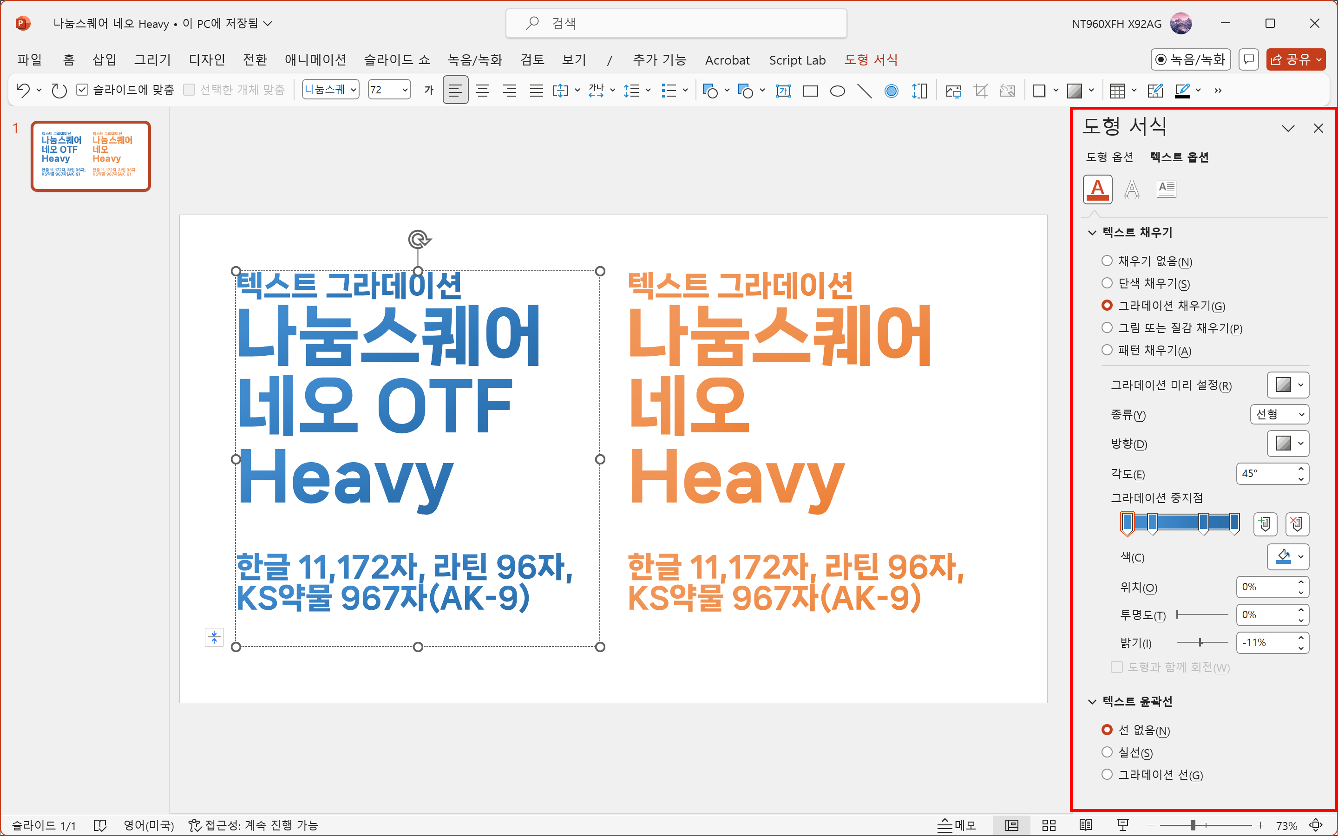
Task: Open the 애니메이션 ribbon tab
Action: 315,60
